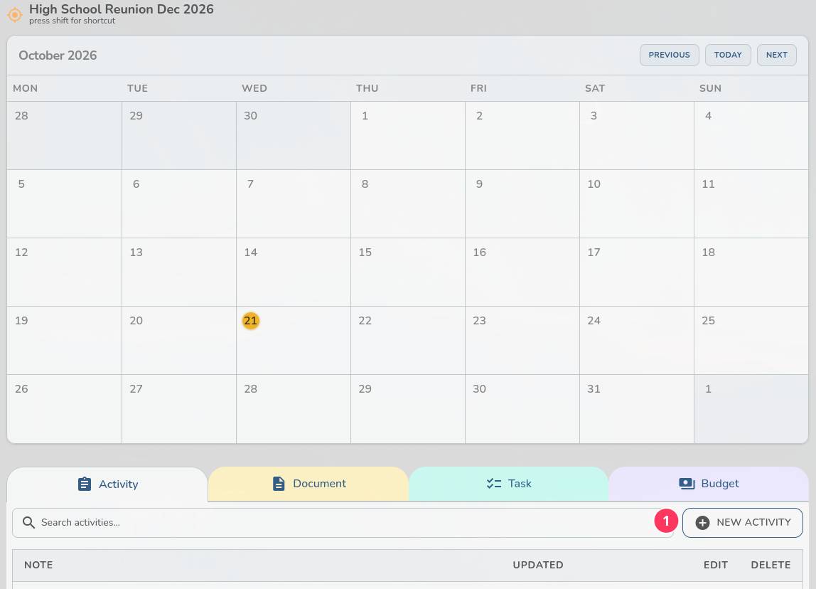The image size is (816, 589).
Task: Click the press shift for shortcut hint
Action: coord(72,21)
